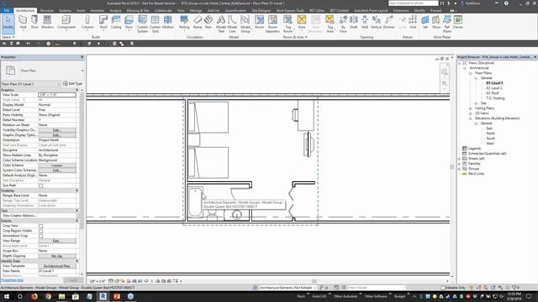Open PowerPoint from the taskbar
The image size is (538, 302).
[x=117, y=296]
